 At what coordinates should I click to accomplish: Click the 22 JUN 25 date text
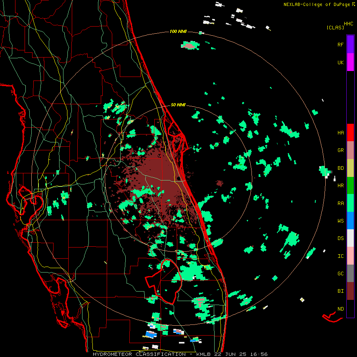pos(230,354)
